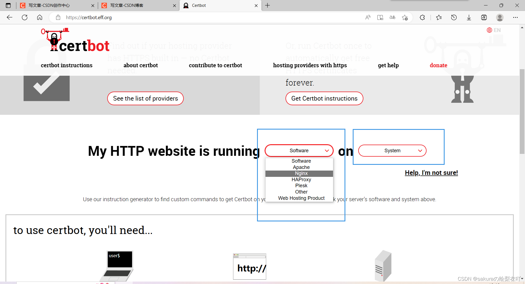Open the user profile avatar
The width and height of the screenshot is (525, 284).
tap(500, 17)
